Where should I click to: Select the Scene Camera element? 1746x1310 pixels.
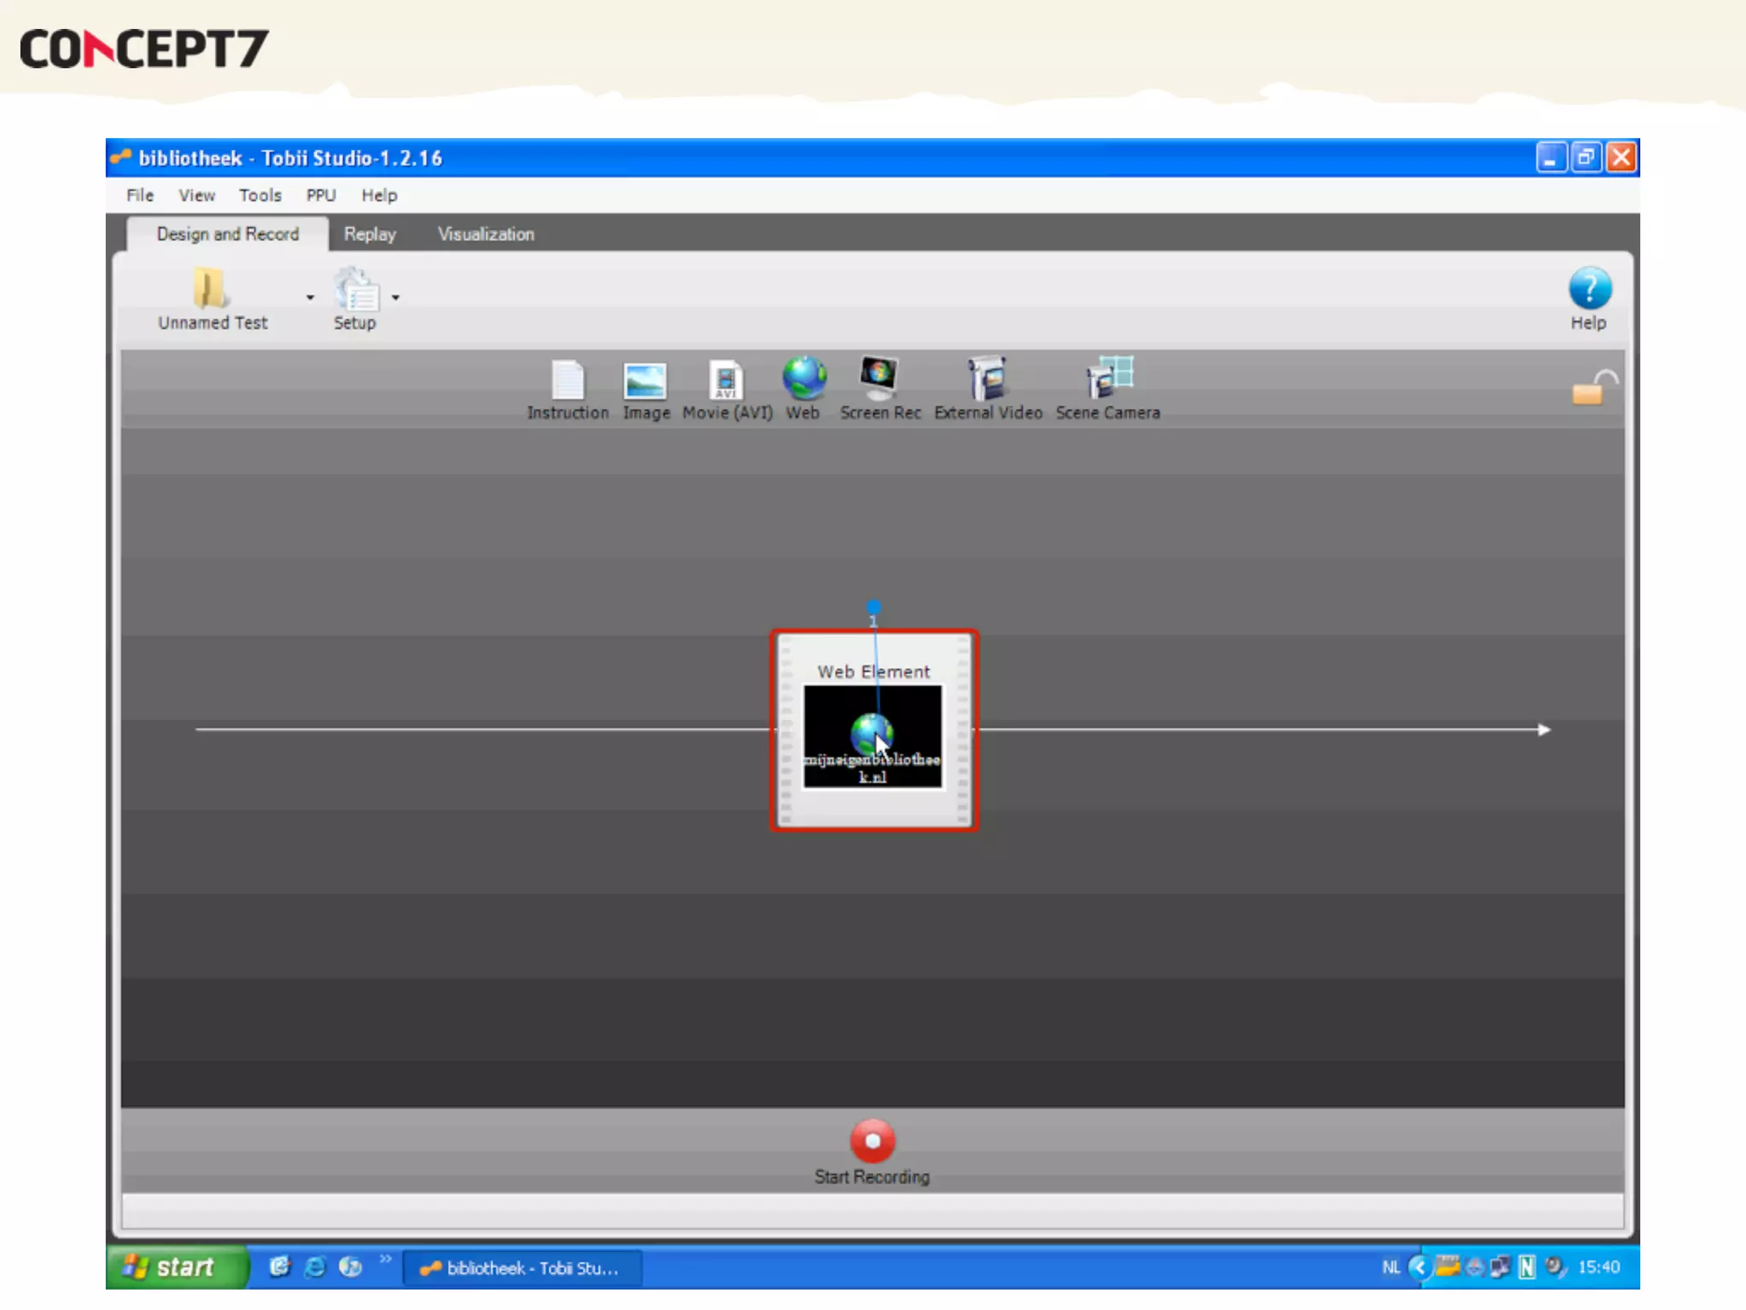tap(1108, 380)
